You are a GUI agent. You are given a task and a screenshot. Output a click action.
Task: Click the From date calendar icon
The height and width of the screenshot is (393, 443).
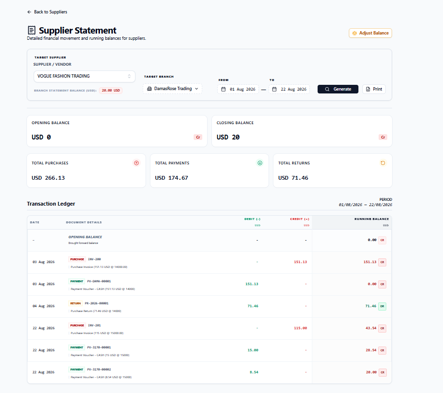(x=223, y=89)
